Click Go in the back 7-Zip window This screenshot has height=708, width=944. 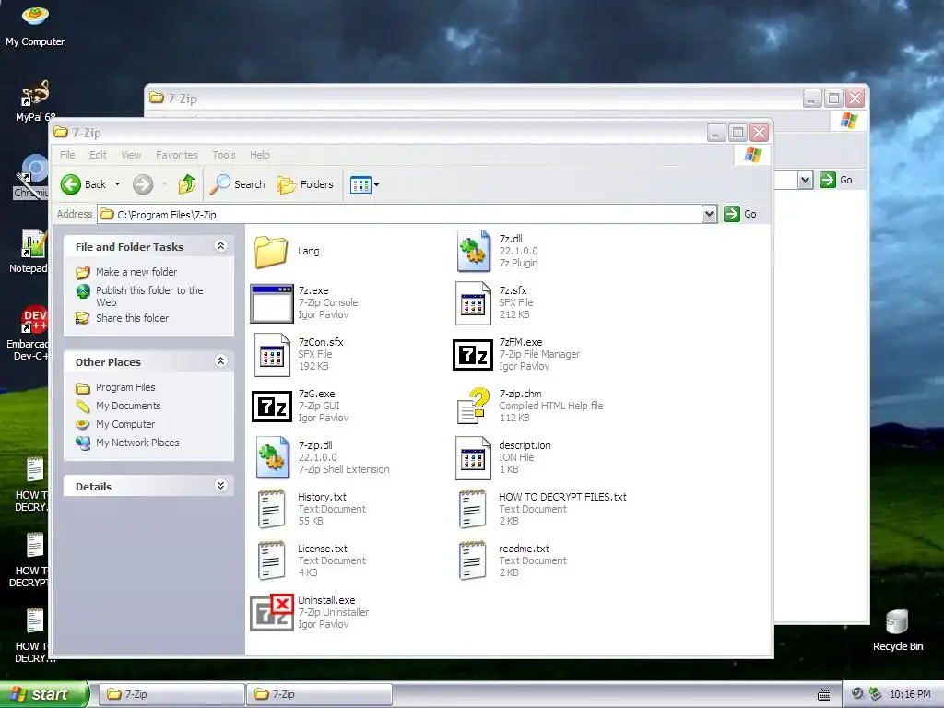pos(837,180)
